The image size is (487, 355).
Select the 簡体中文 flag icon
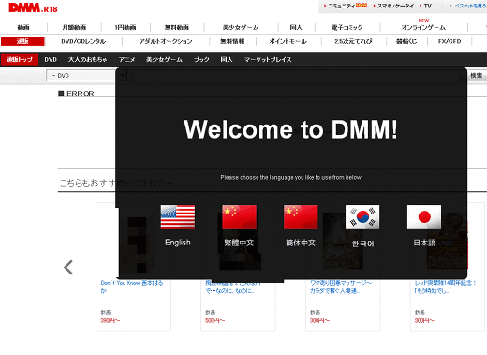click(x=301, y=216)
